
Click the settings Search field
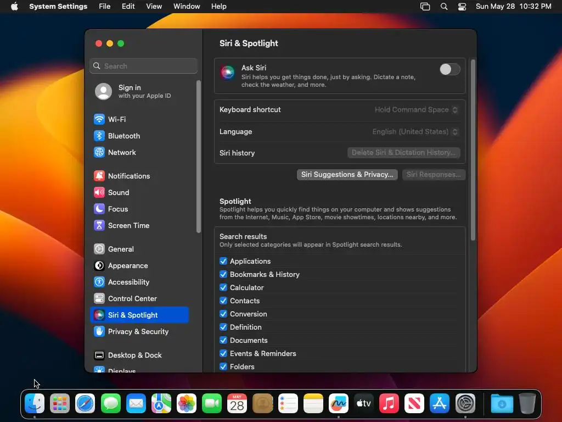pyautogui.click(x=143, y=66)
